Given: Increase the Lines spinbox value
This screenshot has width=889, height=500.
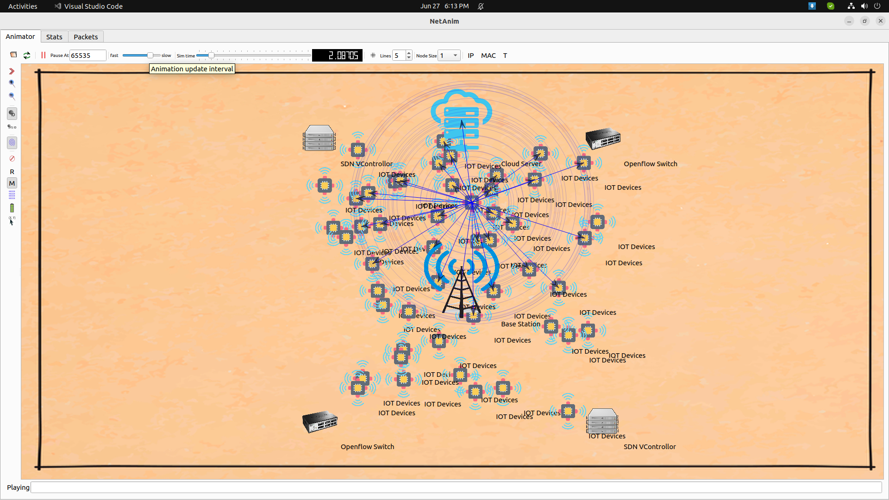Looking at the screenshot, I should [409, 53].
